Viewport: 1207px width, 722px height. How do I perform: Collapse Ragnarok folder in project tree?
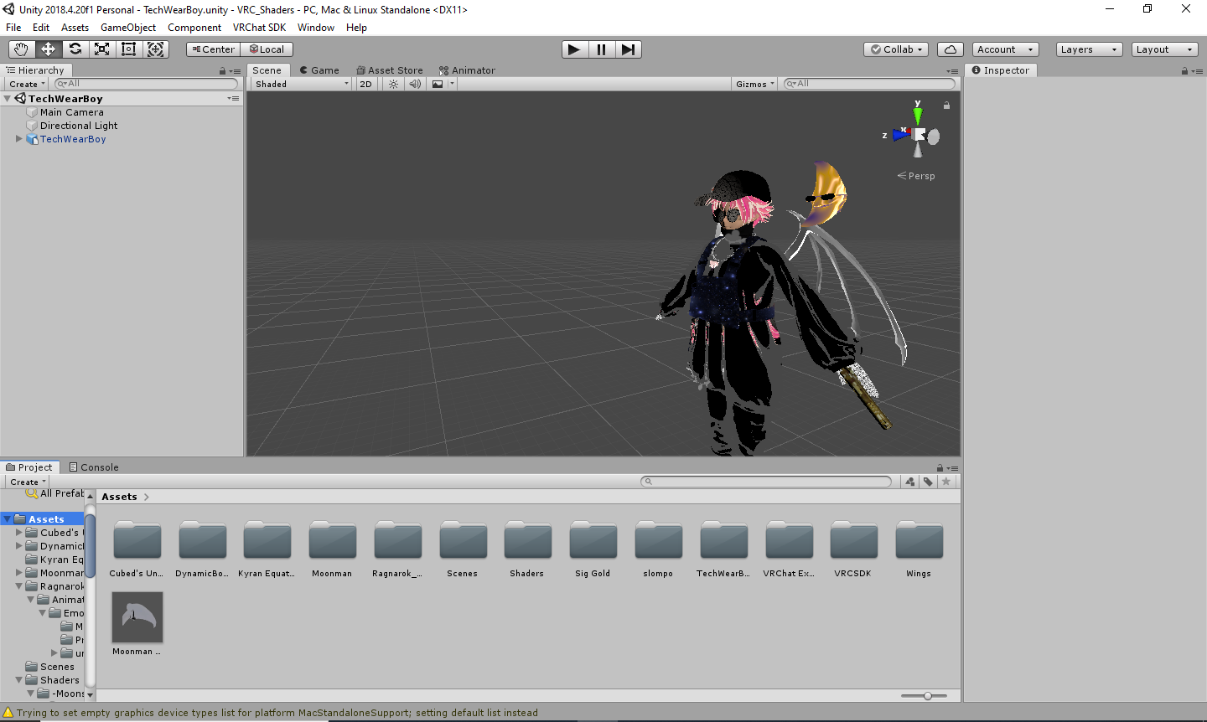click(18, 586)
